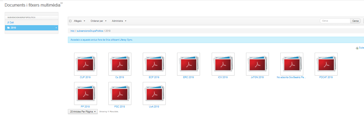Open the PDCAT 2019 PDF icon
This screenshot has width=364, height=124.
326,64
